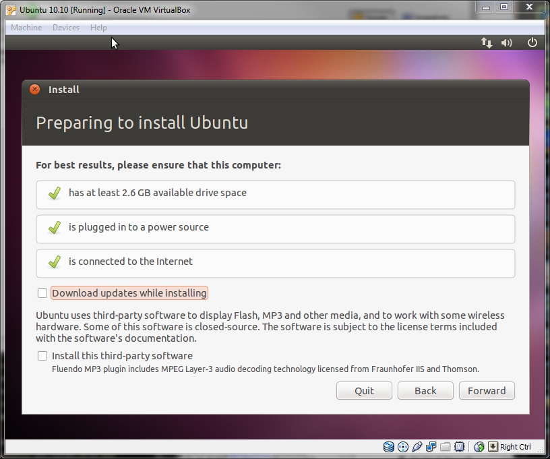Viewport: 550px width, 459px height.
Task: Close the Install dialog with red button
Action: pos(35,90)
